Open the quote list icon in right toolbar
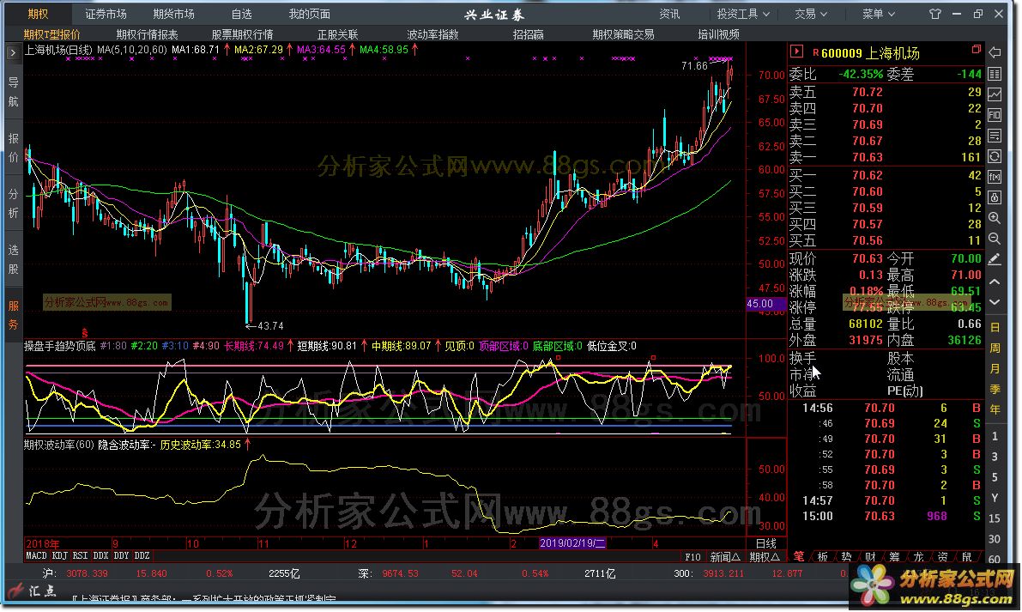The width and height of the screenshot is (1022, 612). (995, 74)
